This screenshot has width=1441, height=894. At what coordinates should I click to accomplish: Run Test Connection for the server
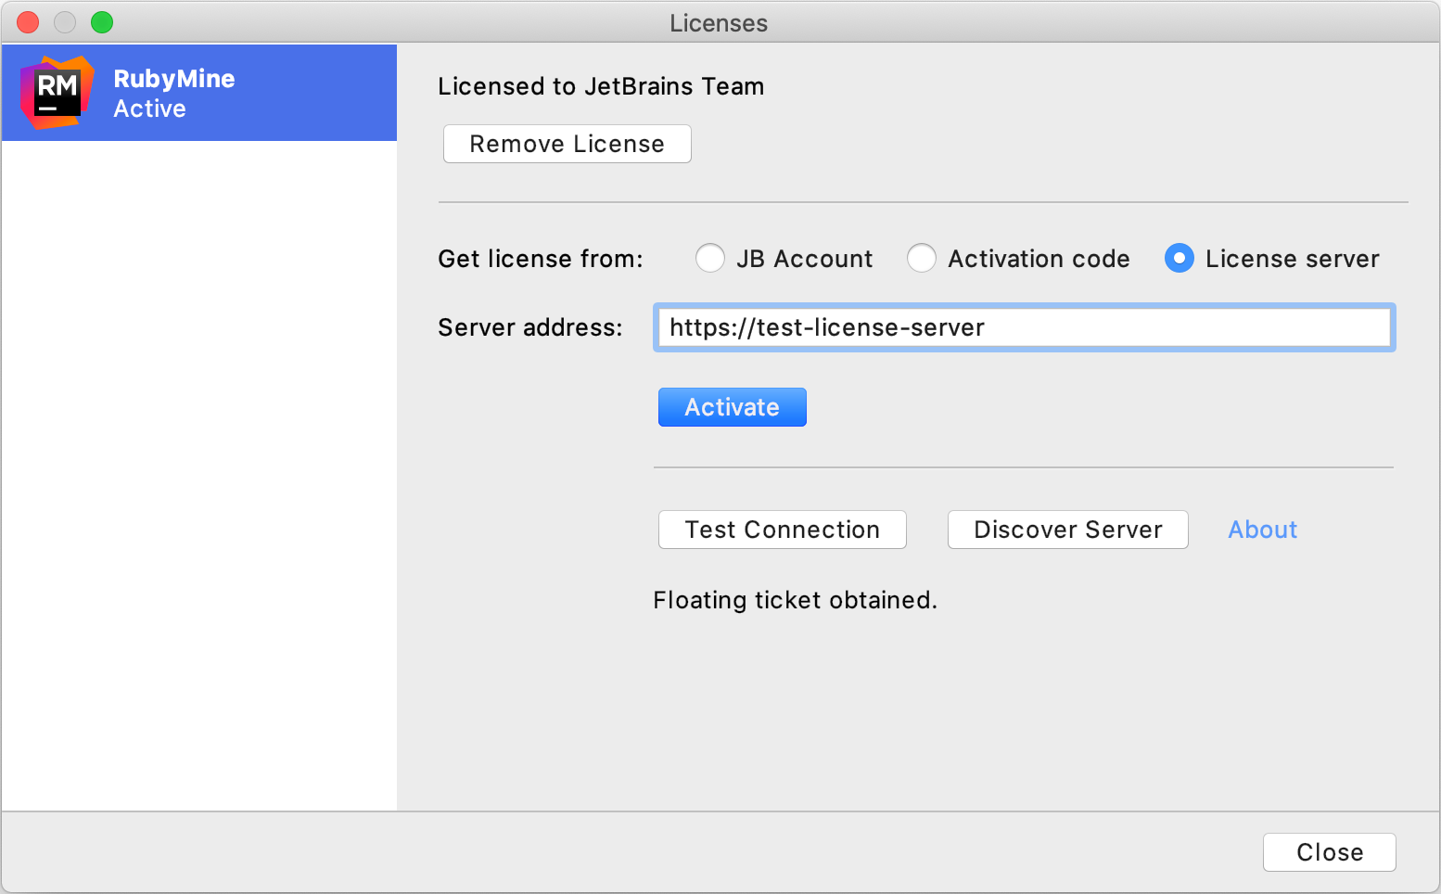pos(783,530)
